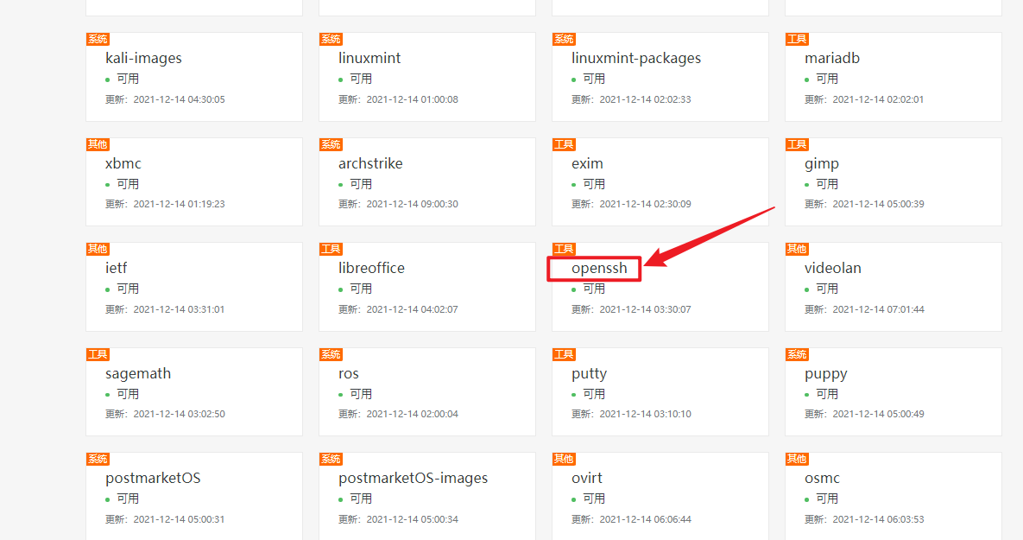Screen dimensions: 1023x540
Task: Click the 其他 badge on the xbmc card
Action: 97,144
